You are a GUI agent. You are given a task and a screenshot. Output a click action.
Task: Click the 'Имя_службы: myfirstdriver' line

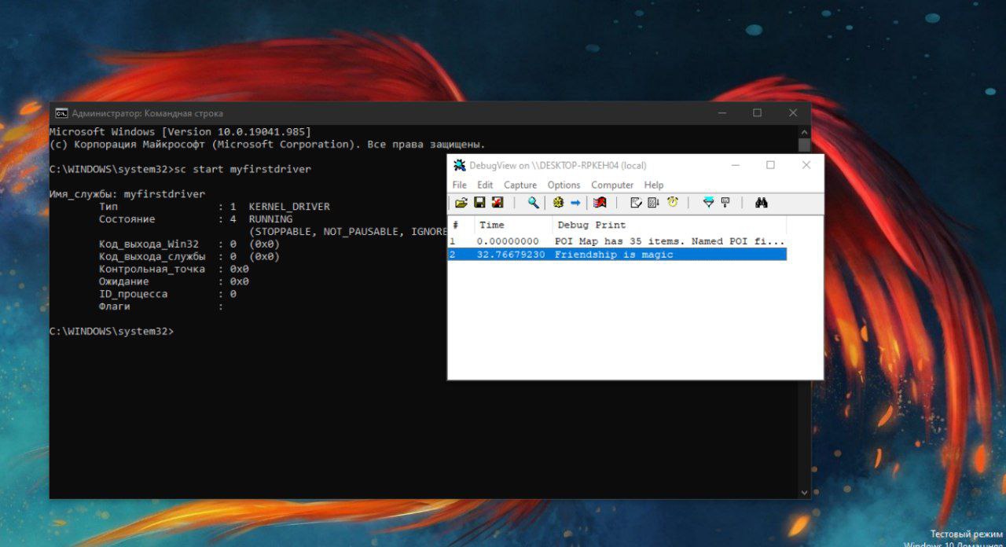[x=127, y=194]
